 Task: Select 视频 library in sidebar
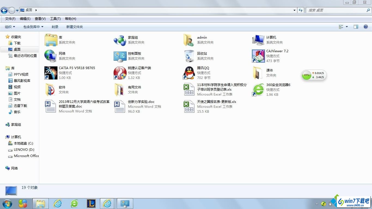click(x=17, y=87)
